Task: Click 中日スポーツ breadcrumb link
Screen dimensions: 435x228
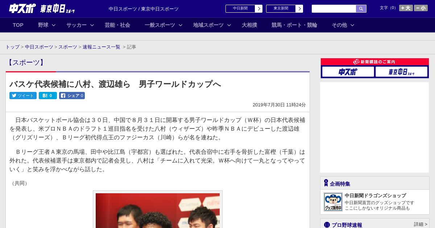Action: click(x=39, y=47)
